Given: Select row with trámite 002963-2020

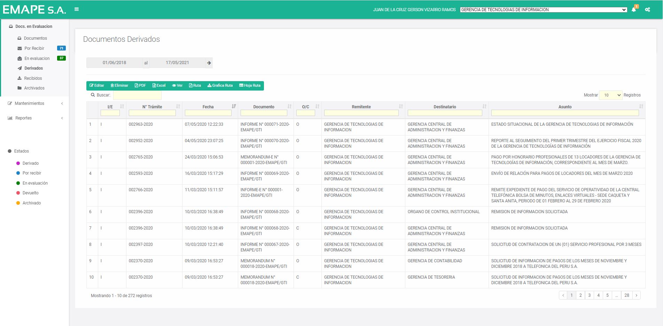Looking at the screenshot, I should pyautogui.click(x=366, y=127).
